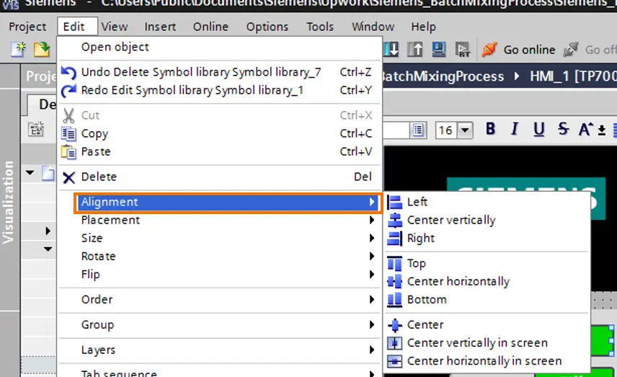The image size is (617, 377).
Task: Open the font size 16 dropdown
Action: (x=465, y=130)
